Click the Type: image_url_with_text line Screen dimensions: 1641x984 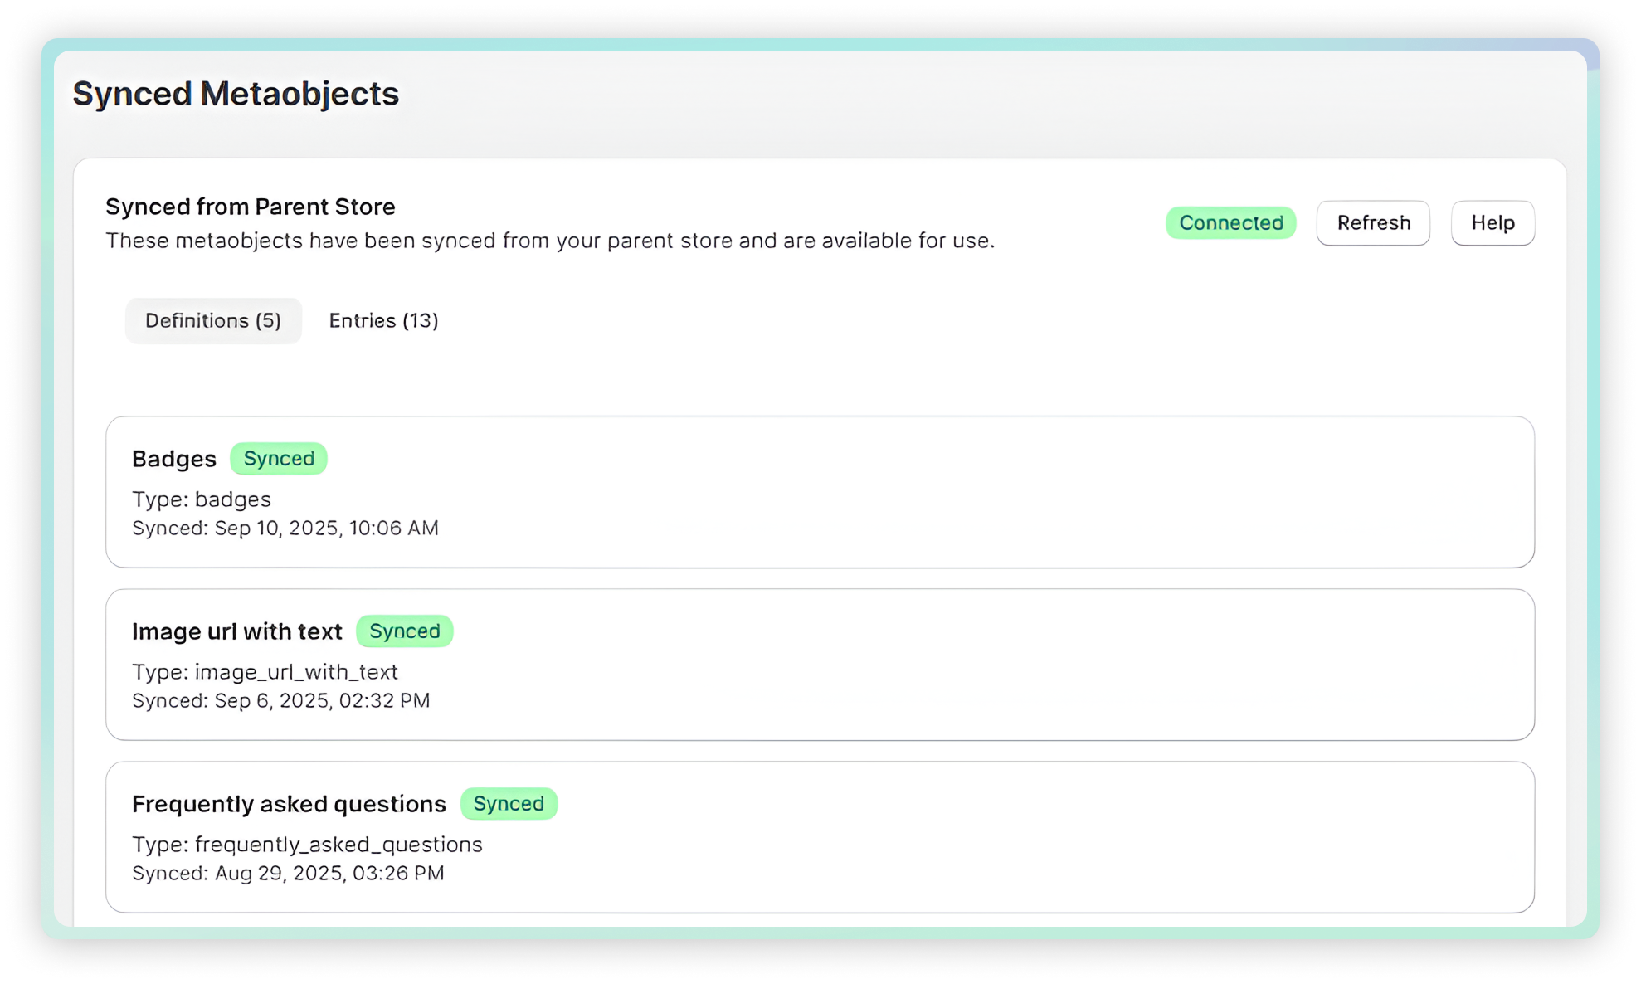pos(265,672)
